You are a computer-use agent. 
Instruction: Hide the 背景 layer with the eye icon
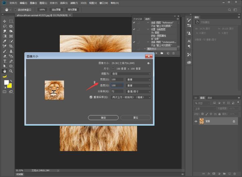pos(196,121)
